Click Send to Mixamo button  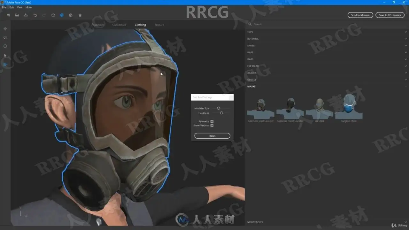coord(360,15)
